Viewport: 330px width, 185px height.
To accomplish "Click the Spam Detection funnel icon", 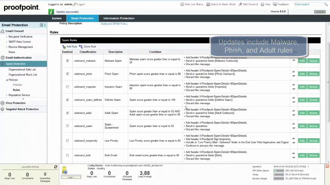I will click(3, 64).
